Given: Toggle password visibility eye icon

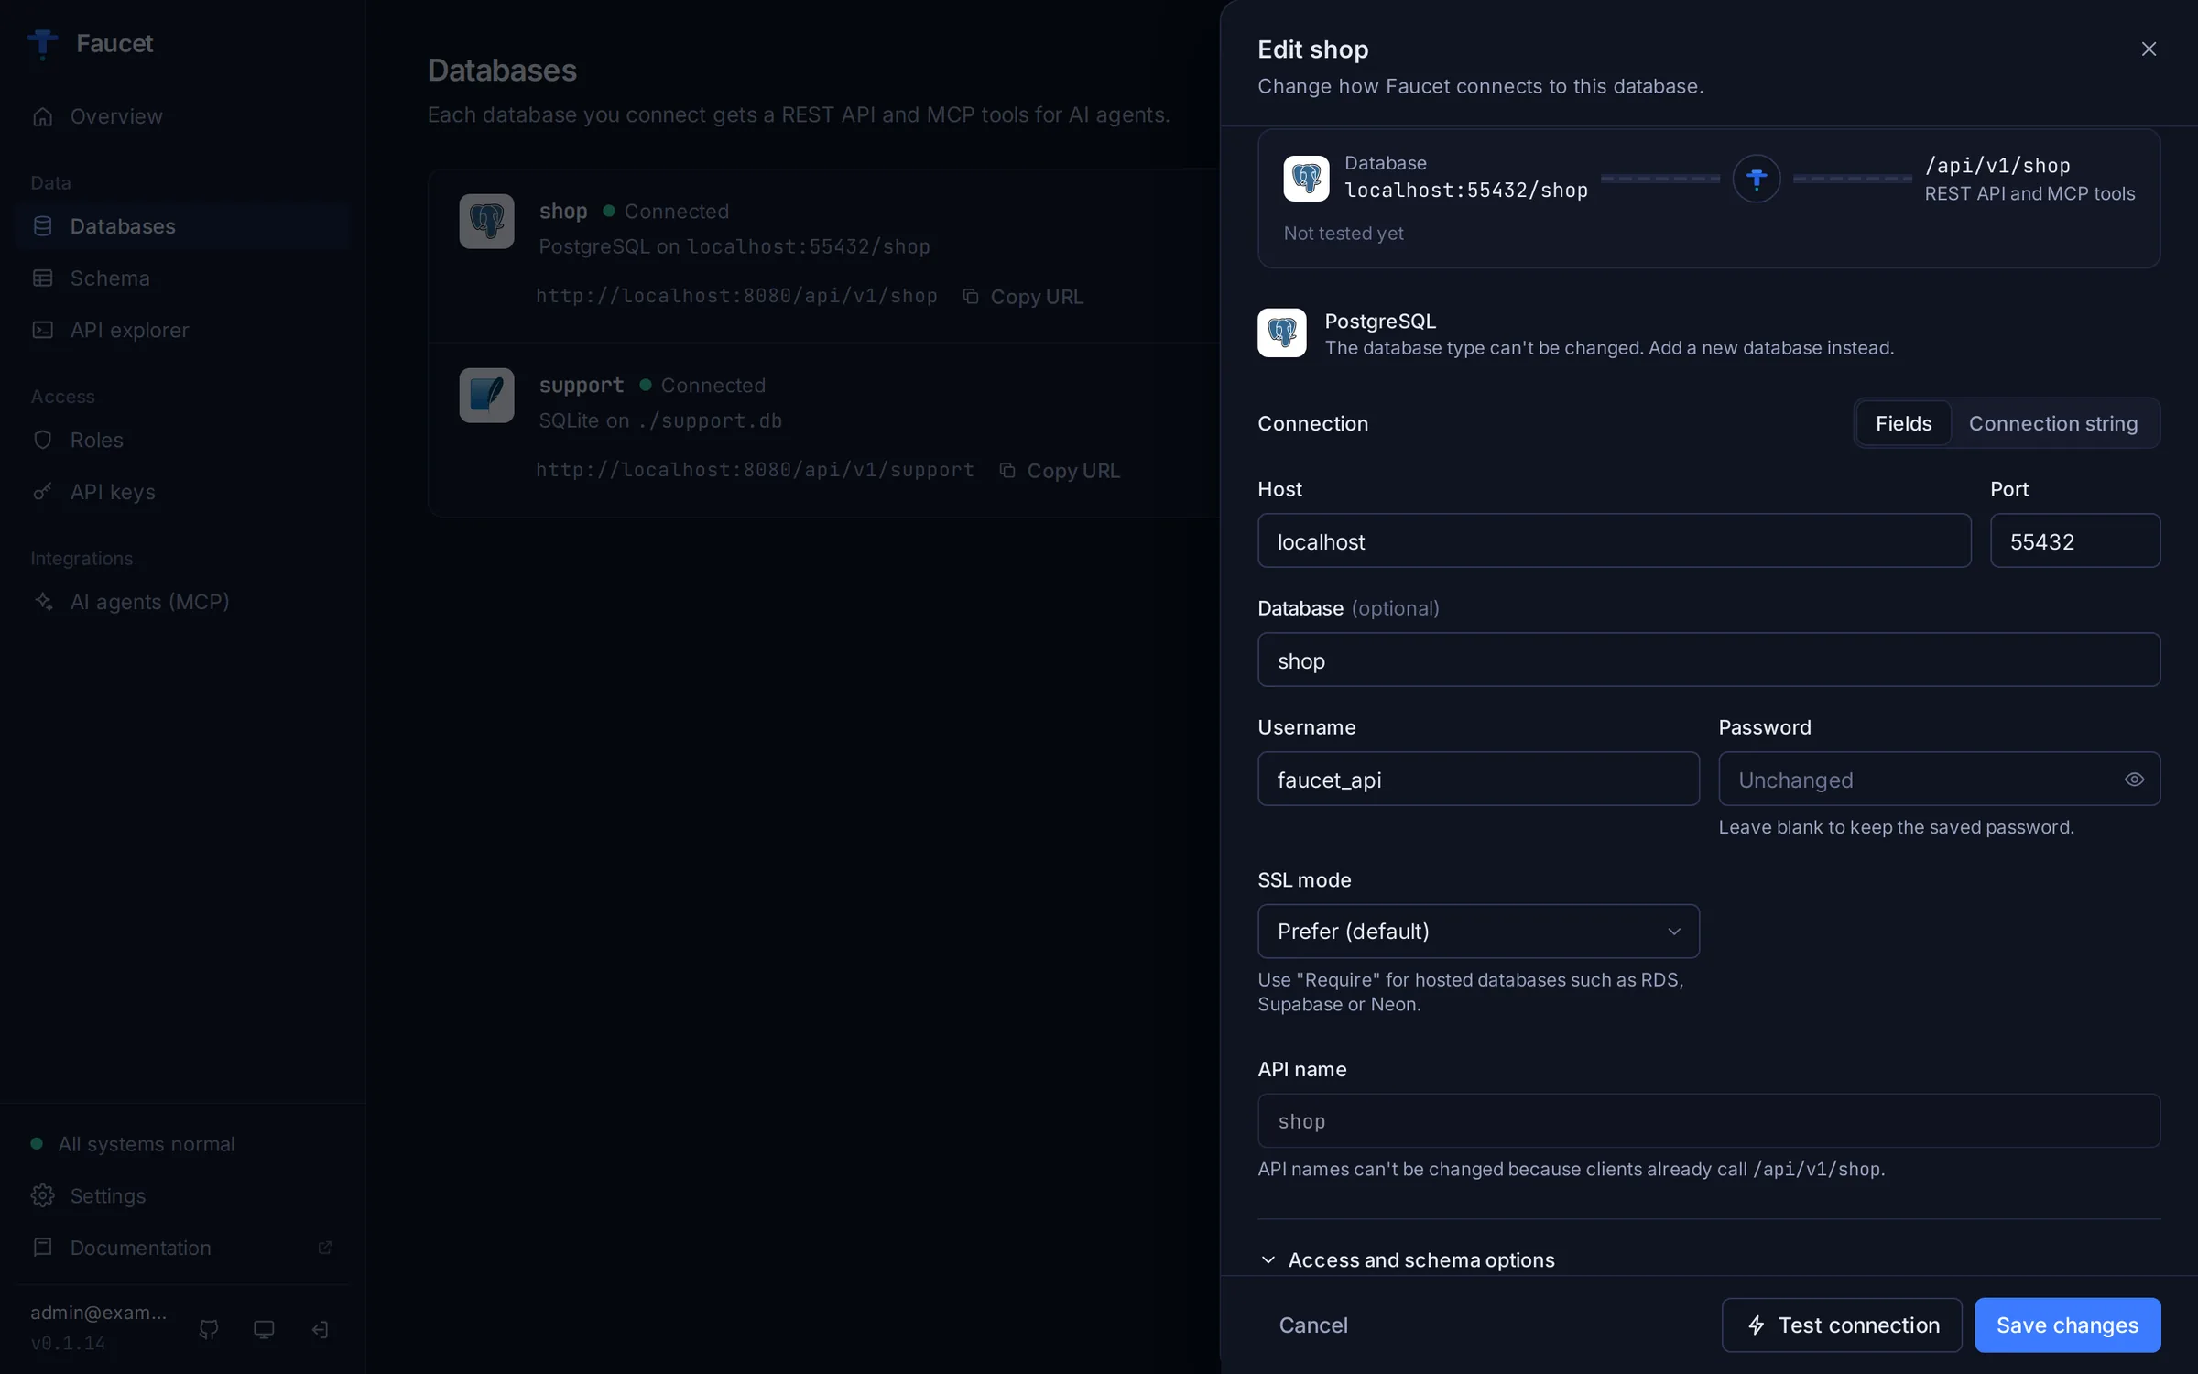Looking at the screenshot, I should [x=2134, y=780].
